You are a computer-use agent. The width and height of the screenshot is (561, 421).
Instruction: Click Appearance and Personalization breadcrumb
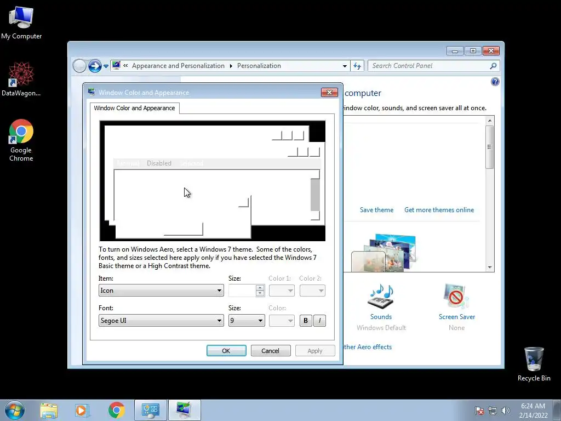click(x=178, y=66)
